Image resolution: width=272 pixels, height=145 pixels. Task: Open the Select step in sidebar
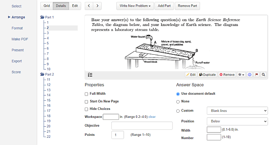coord(16,6)
